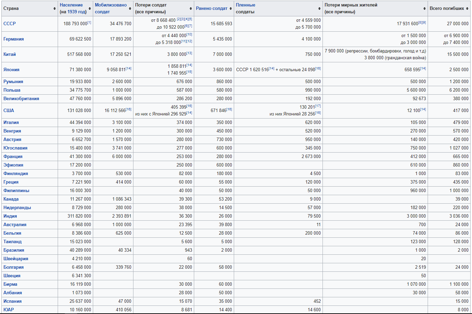
Task: Sort by Потери мирных жителей arrows
Action: [x=425, y=9]
